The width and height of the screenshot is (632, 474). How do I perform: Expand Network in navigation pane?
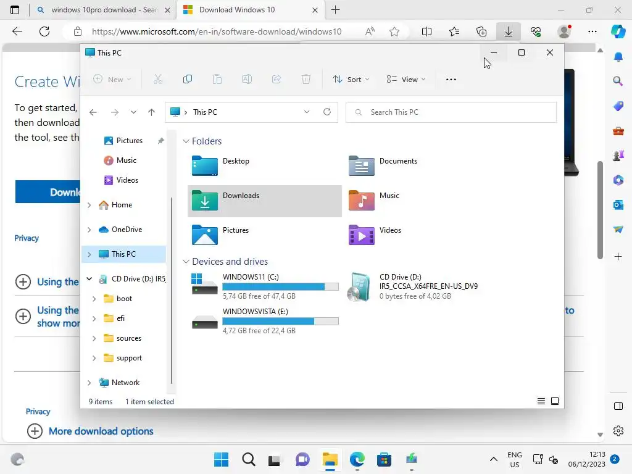click(x=89, y=383)
